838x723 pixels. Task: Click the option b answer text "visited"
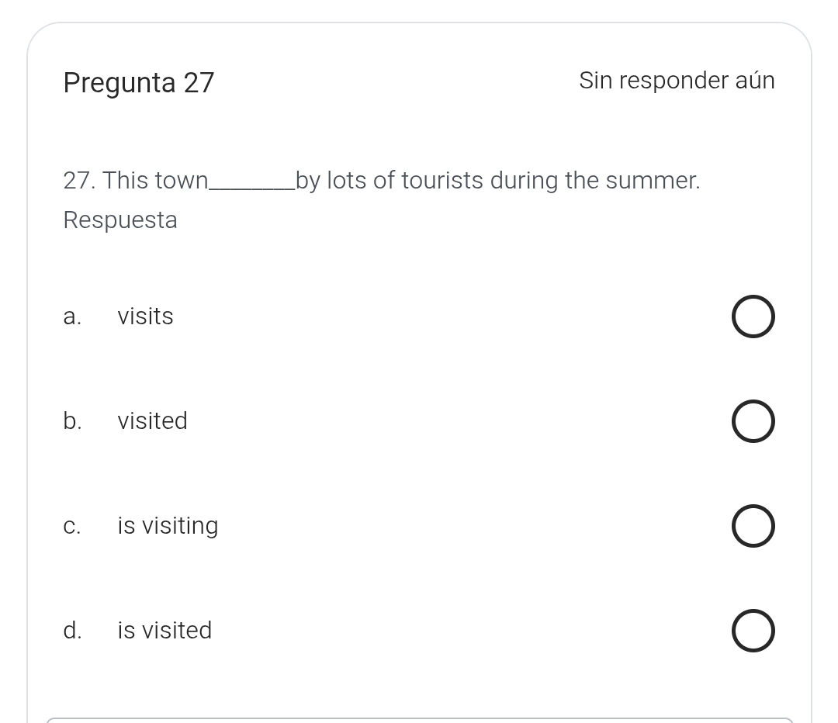click(152, 421)
